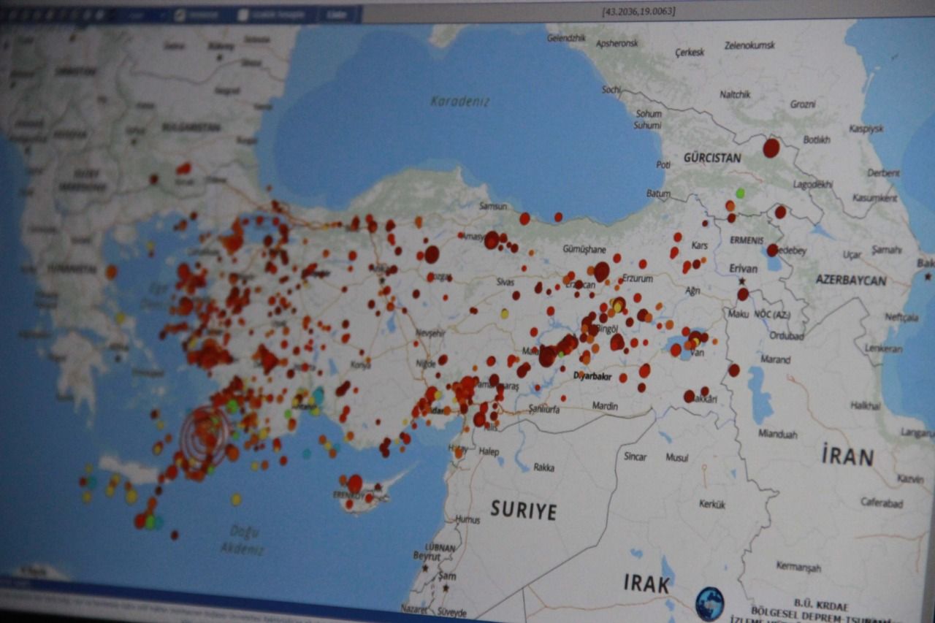Click the AZERBAYCAN country label

tap(851, 280)
